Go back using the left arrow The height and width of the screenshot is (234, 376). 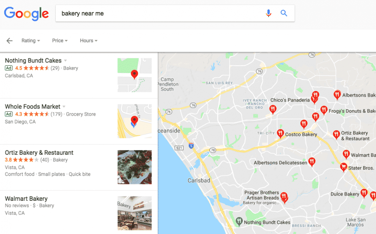coord(9,41)
